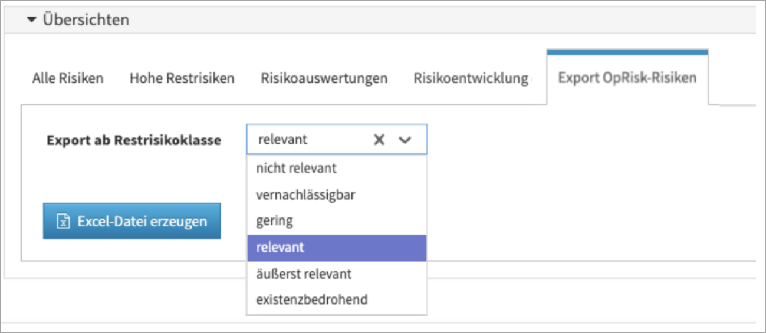
Task: Choose 'äußerst relevant' risk class
Action: click(x=304, y=274)
